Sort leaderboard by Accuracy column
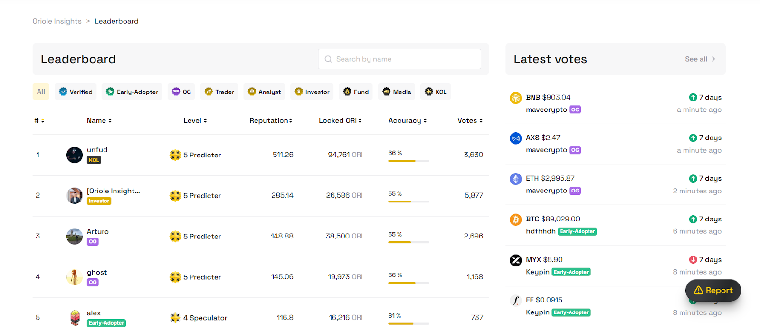This screenshot has height=330, width=760. (x=408, y=121)
